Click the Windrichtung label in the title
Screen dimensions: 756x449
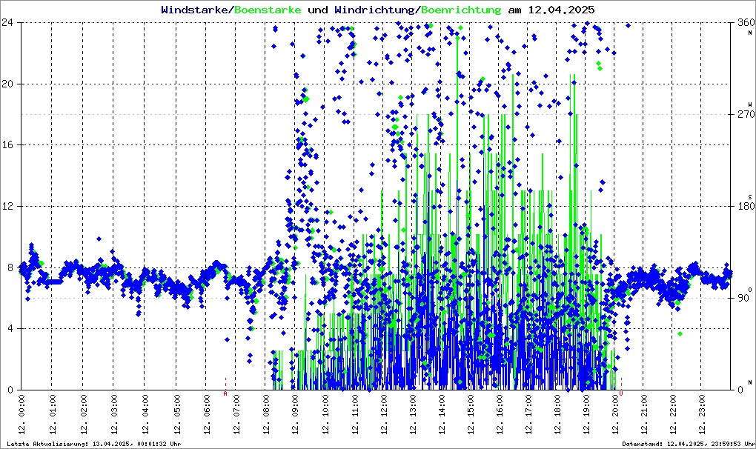[374, 10]
